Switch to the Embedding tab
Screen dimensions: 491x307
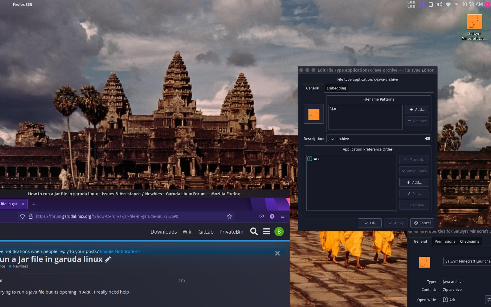click(x=336, y=88)
